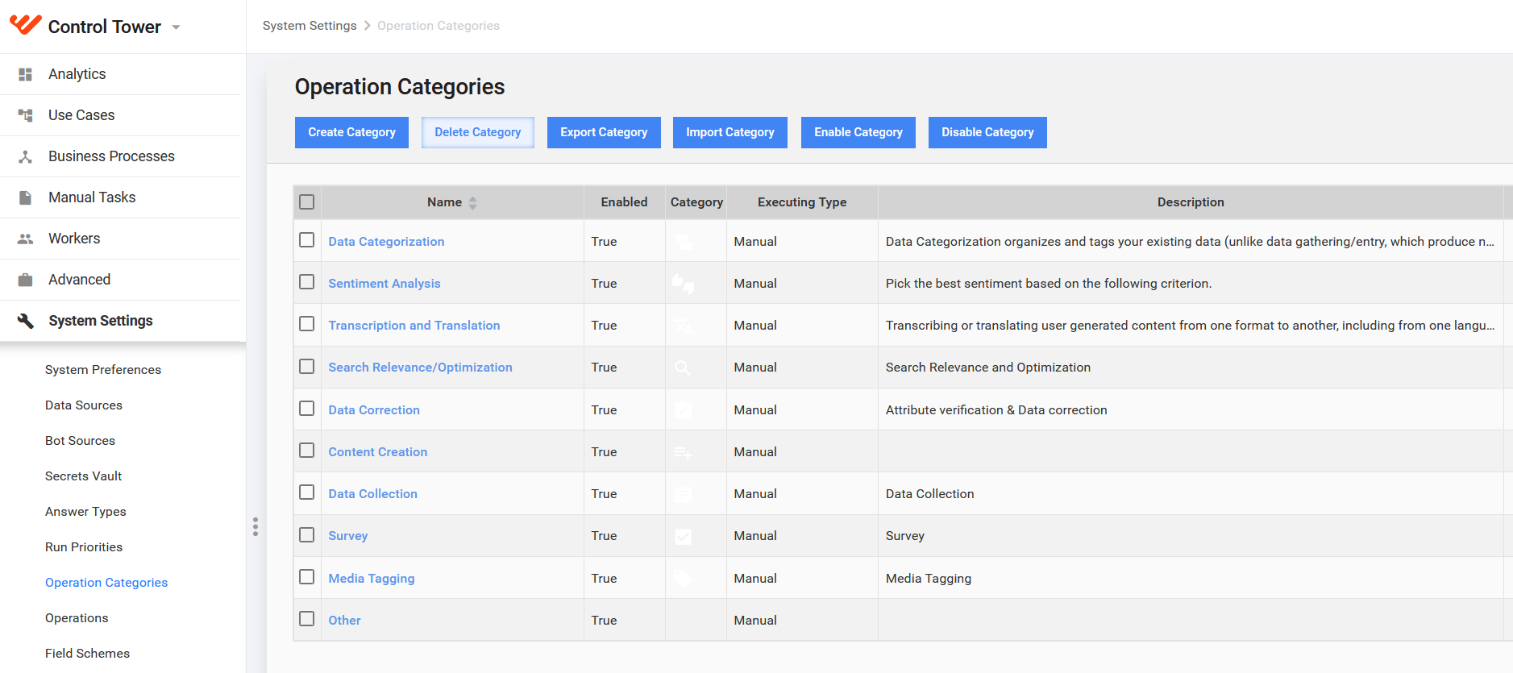Check the Data Correction row checkbox

tap(307, 409)
